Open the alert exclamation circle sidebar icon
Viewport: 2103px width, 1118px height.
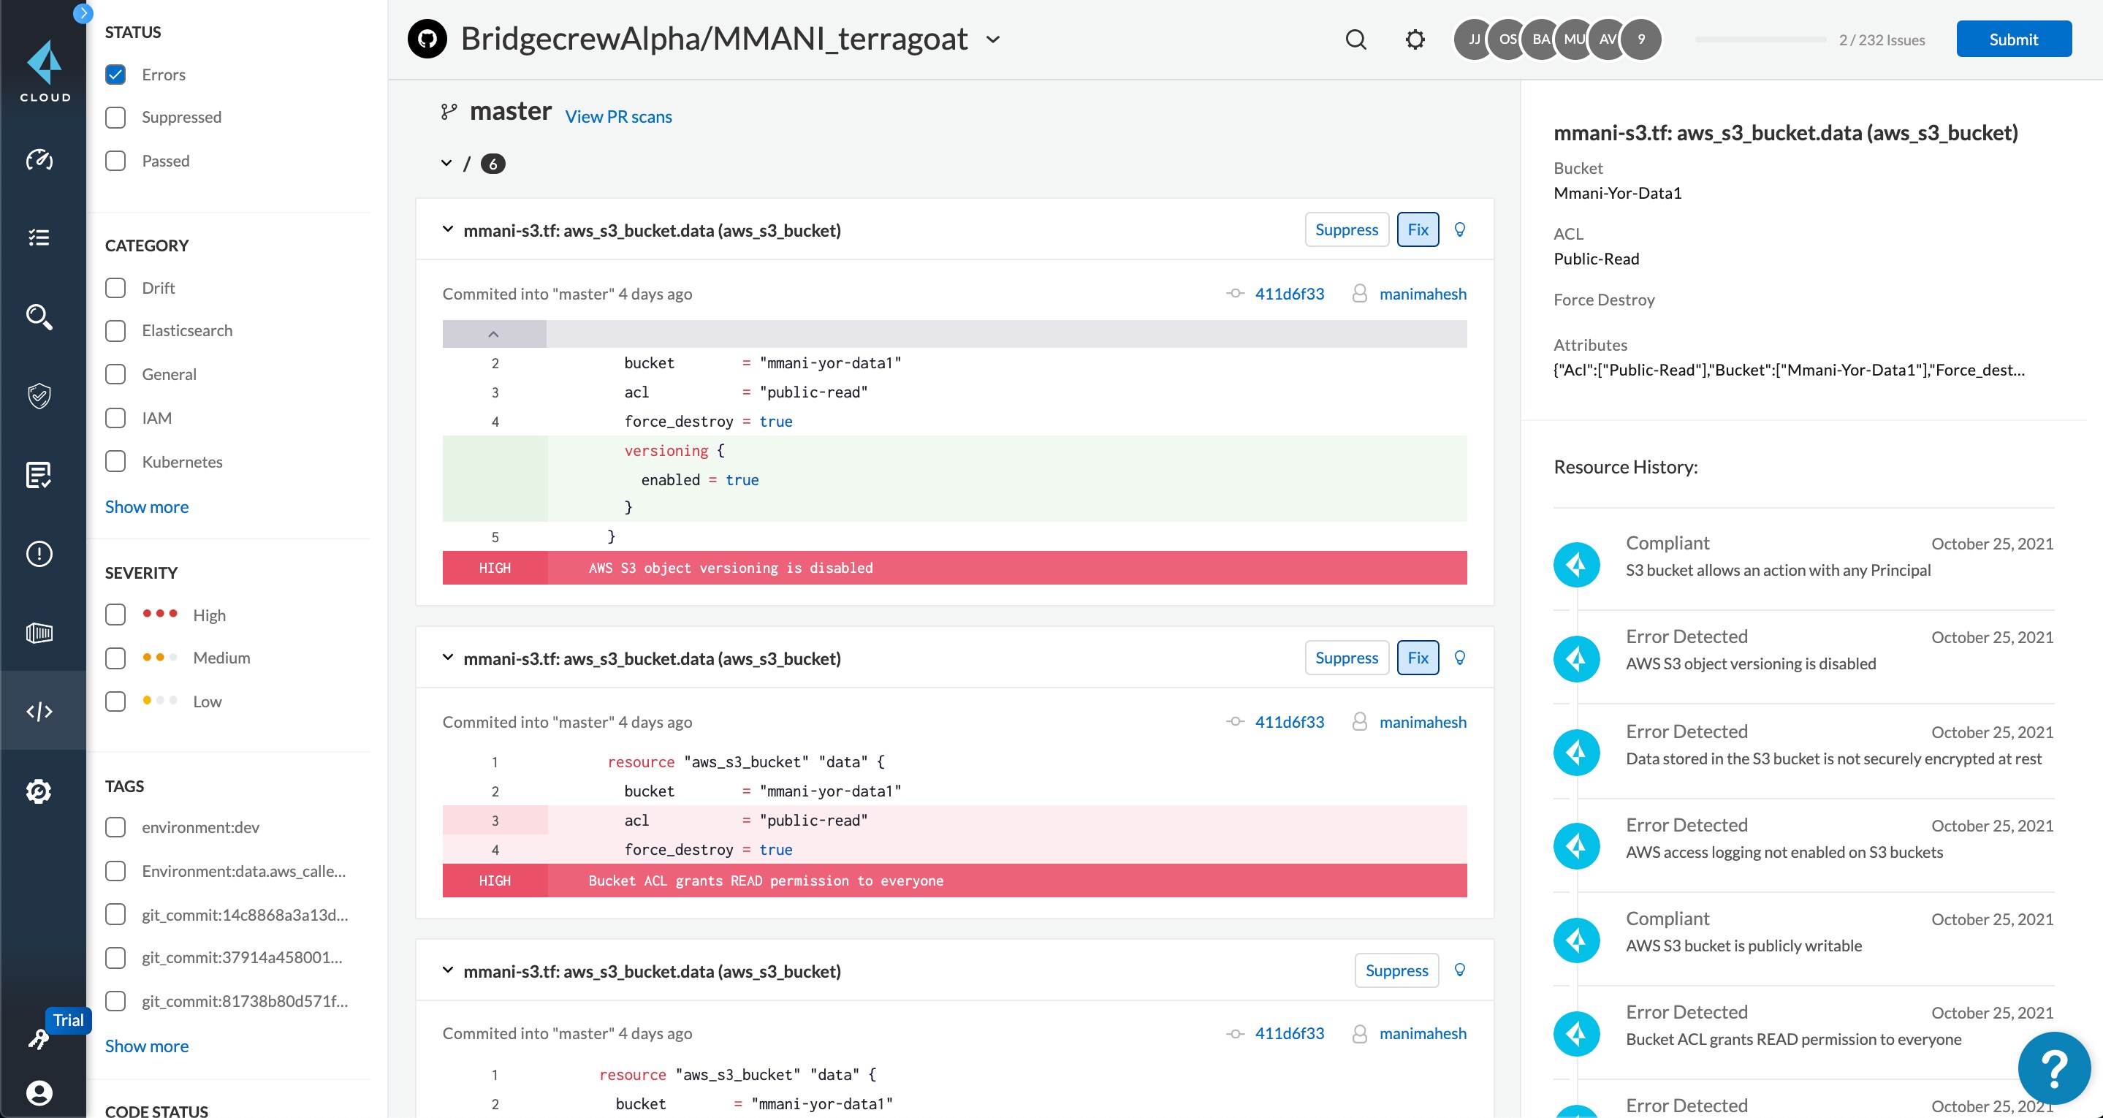point(39,554)
